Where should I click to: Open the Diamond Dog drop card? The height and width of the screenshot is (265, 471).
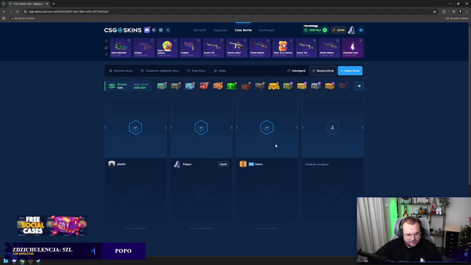pyautogui.click(x=352, y=48)
